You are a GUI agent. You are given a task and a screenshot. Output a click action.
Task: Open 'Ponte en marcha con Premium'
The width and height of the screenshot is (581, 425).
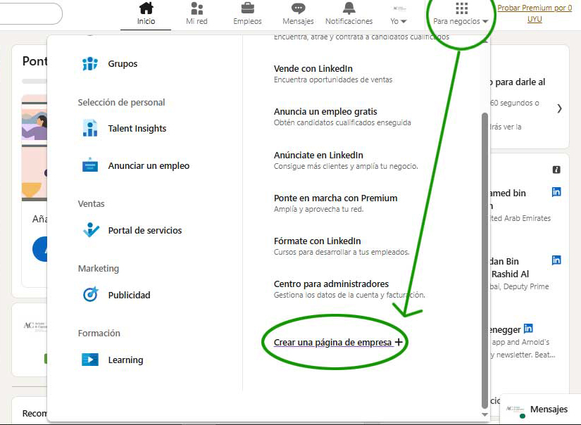[335, 198]
